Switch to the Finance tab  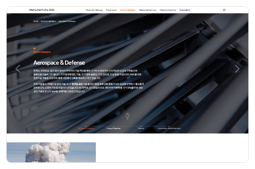[x=141, y=129]
